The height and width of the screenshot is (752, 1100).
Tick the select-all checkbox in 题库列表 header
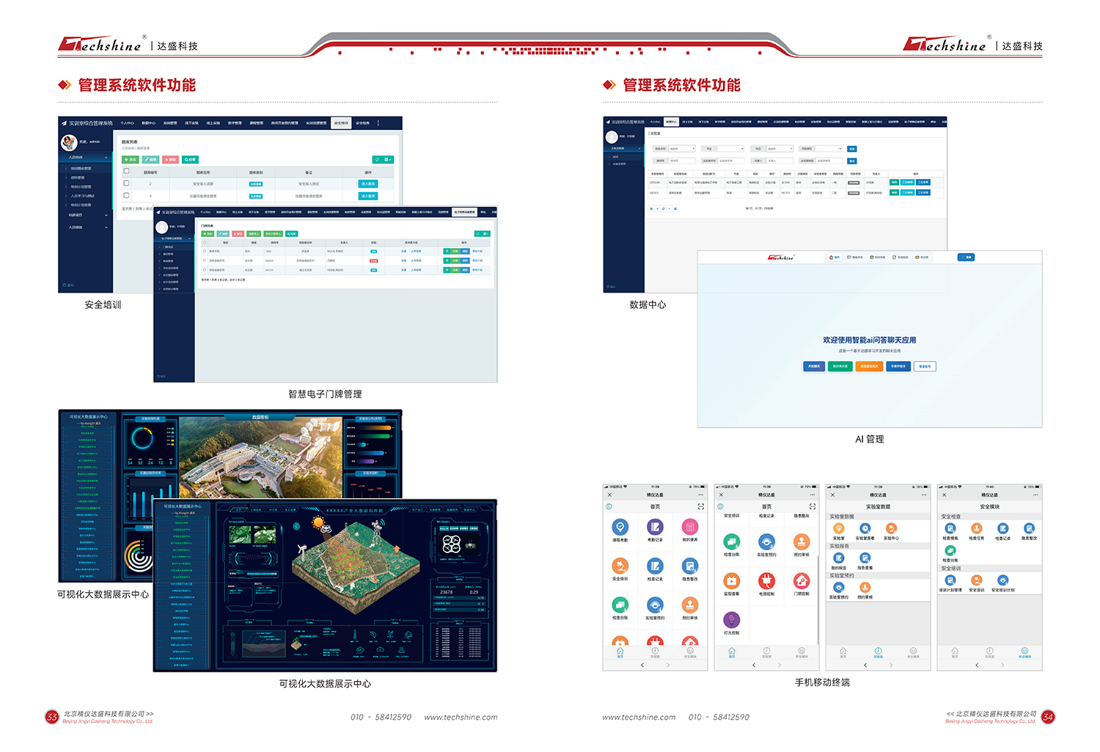[126, 172]
